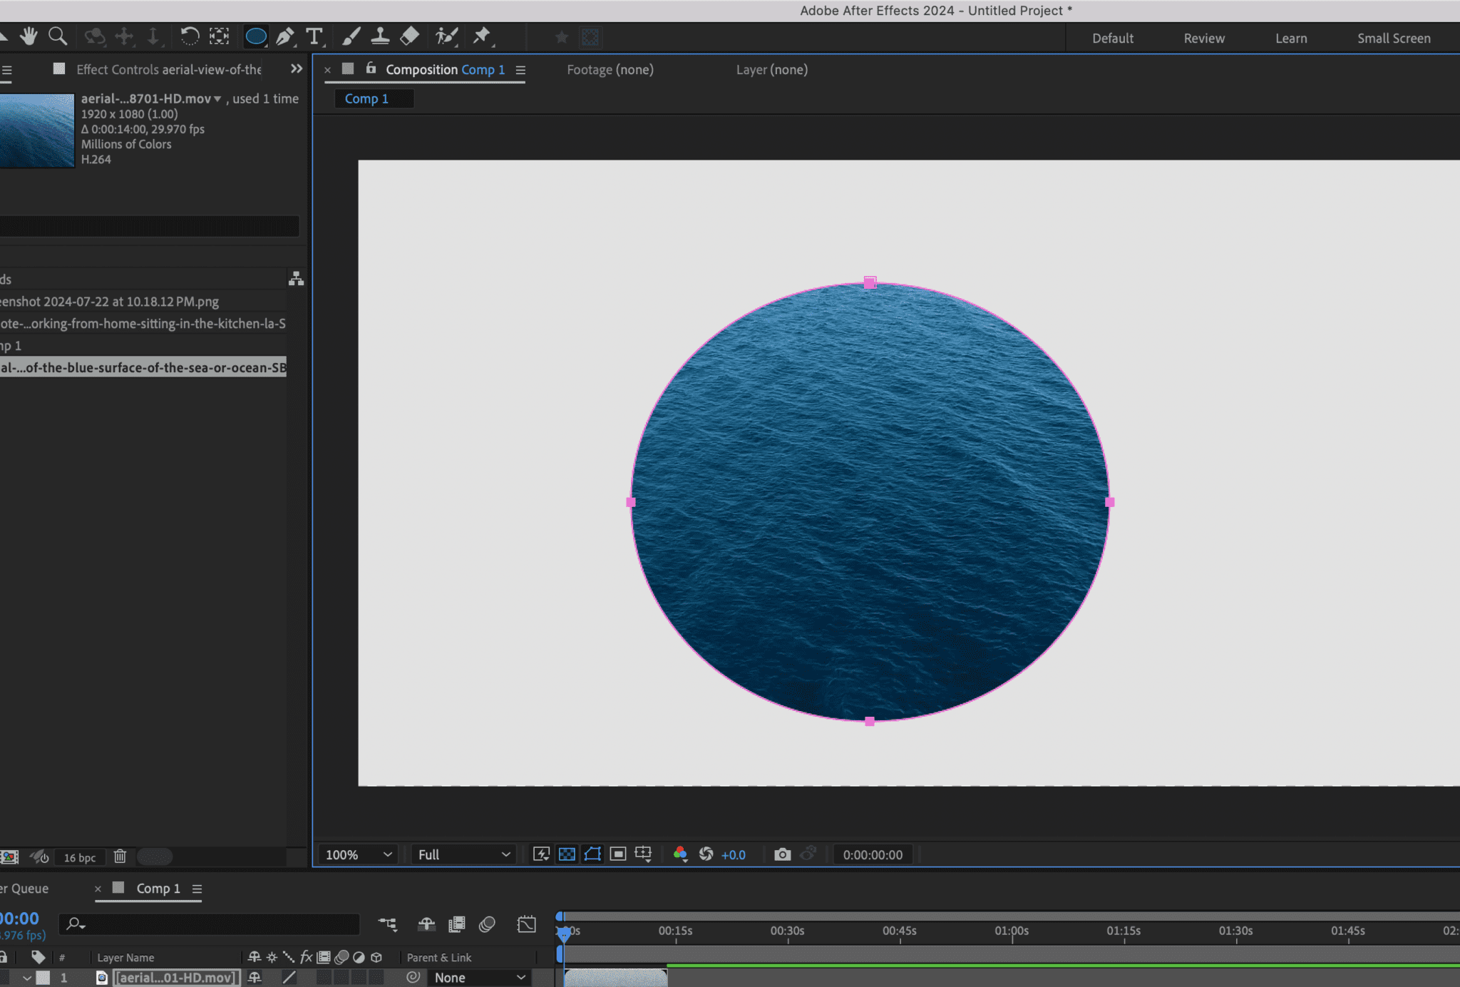The width and height of the screenshot is (1460, 987).
Task: Select the Hand tool
Action: pos(29,36)
